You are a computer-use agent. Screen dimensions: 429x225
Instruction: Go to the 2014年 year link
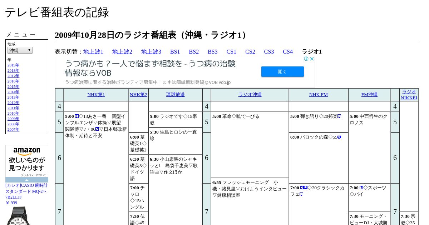(13, 92)
